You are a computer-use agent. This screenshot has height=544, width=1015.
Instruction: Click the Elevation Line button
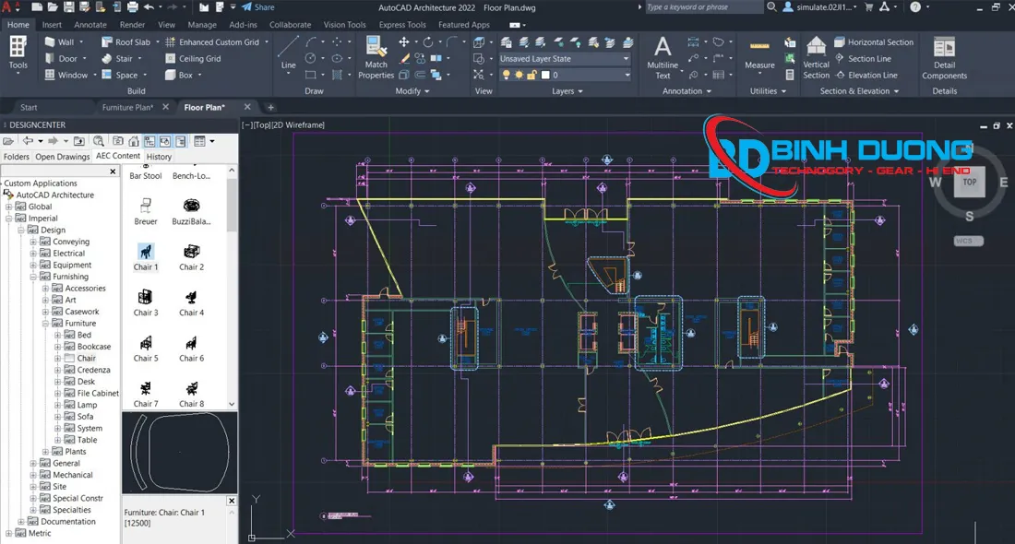click(x=873, y=75)
